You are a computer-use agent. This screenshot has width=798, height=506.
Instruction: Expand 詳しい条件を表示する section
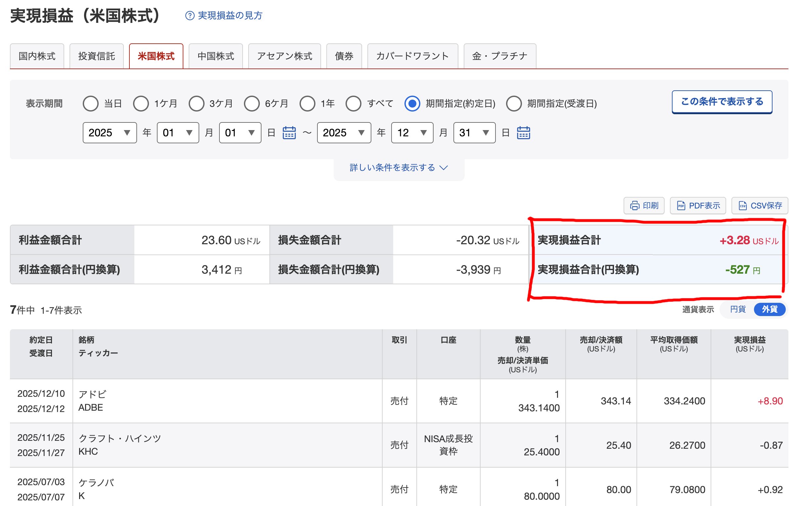399,168
